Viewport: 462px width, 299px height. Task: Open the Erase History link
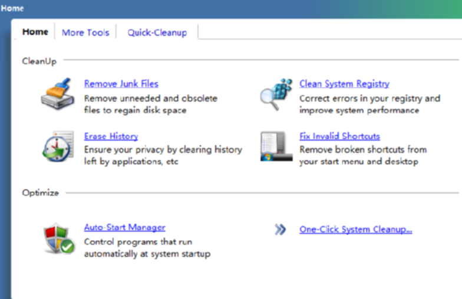111,137
